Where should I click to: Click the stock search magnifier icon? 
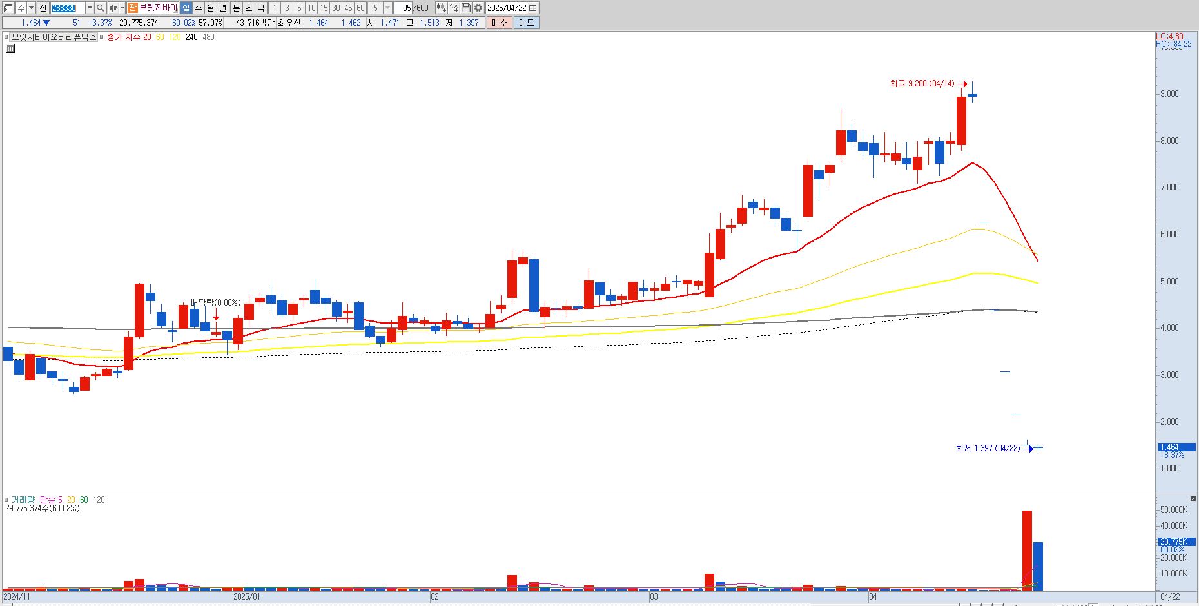pyautogui.click(x=101, y=8)
